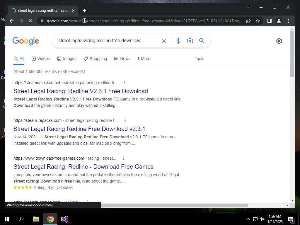Go back with the browser back arrow
Viewport: 300px width, 225px height.
click(12, 21)
